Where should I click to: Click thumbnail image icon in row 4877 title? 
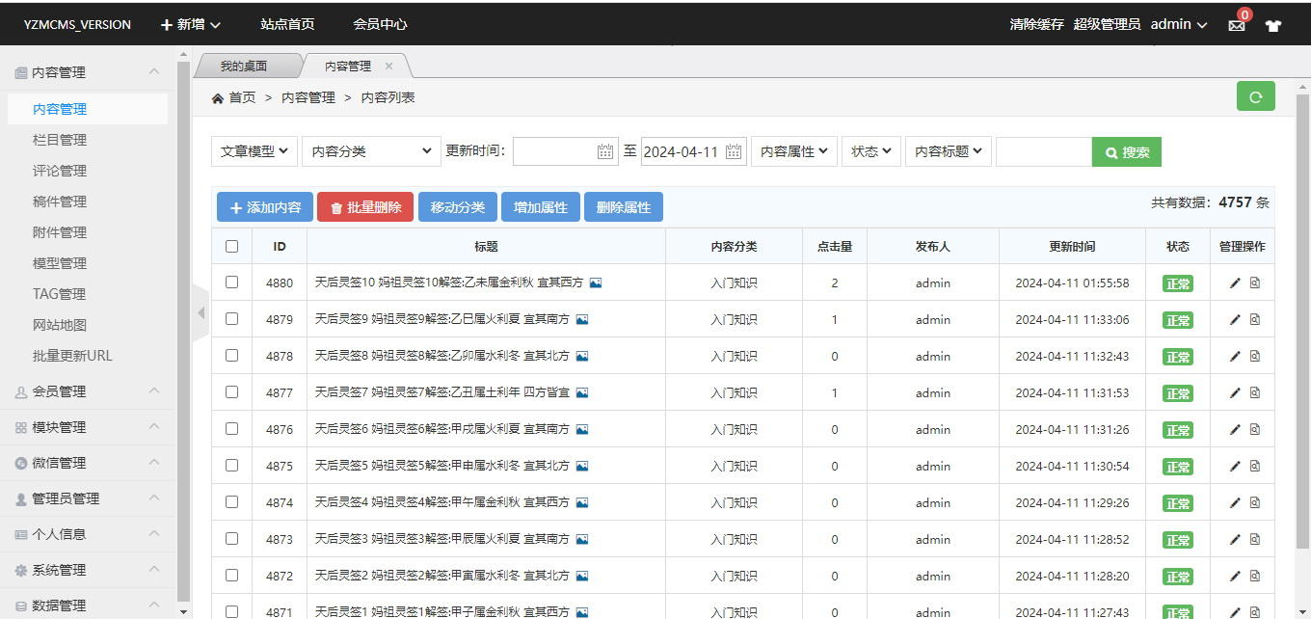pyautogui.click(x=581, y=392)
